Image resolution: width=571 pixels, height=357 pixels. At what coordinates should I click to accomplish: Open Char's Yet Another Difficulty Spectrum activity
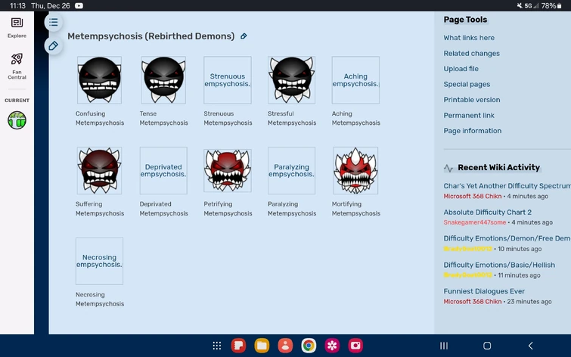[507, 186]
